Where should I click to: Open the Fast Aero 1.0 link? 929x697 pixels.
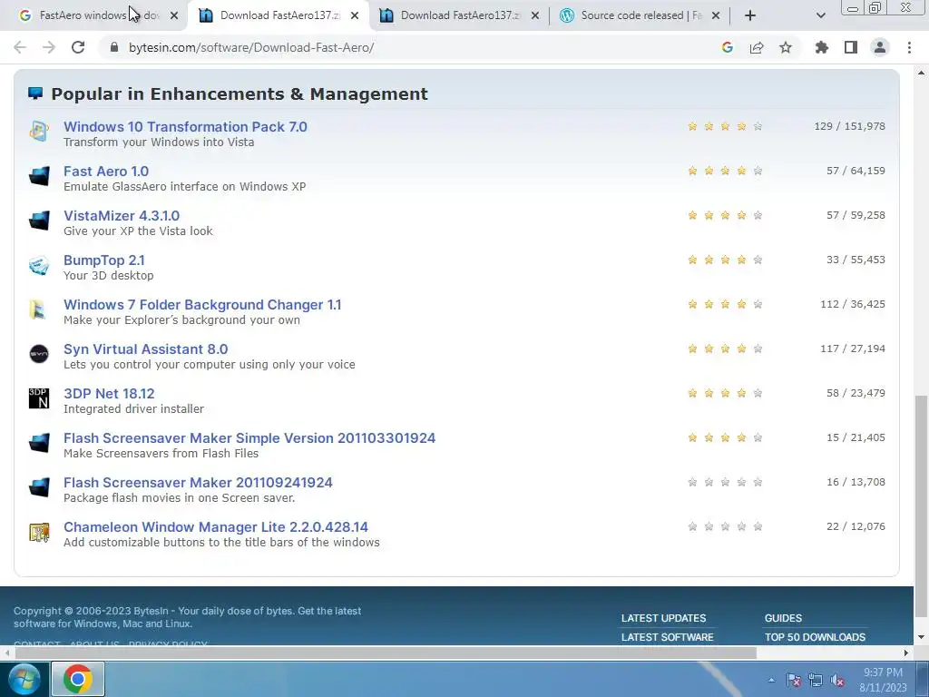coord(106,171)
